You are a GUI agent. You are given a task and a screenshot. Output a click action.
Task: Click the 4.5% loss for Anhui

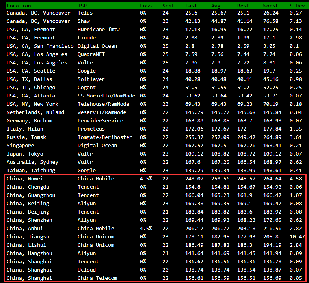click(x=146, y=228)
